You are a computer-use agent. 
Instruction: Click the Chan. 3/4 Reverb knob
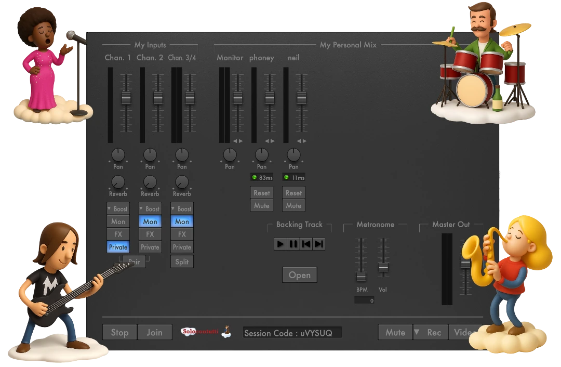(182, 182)
